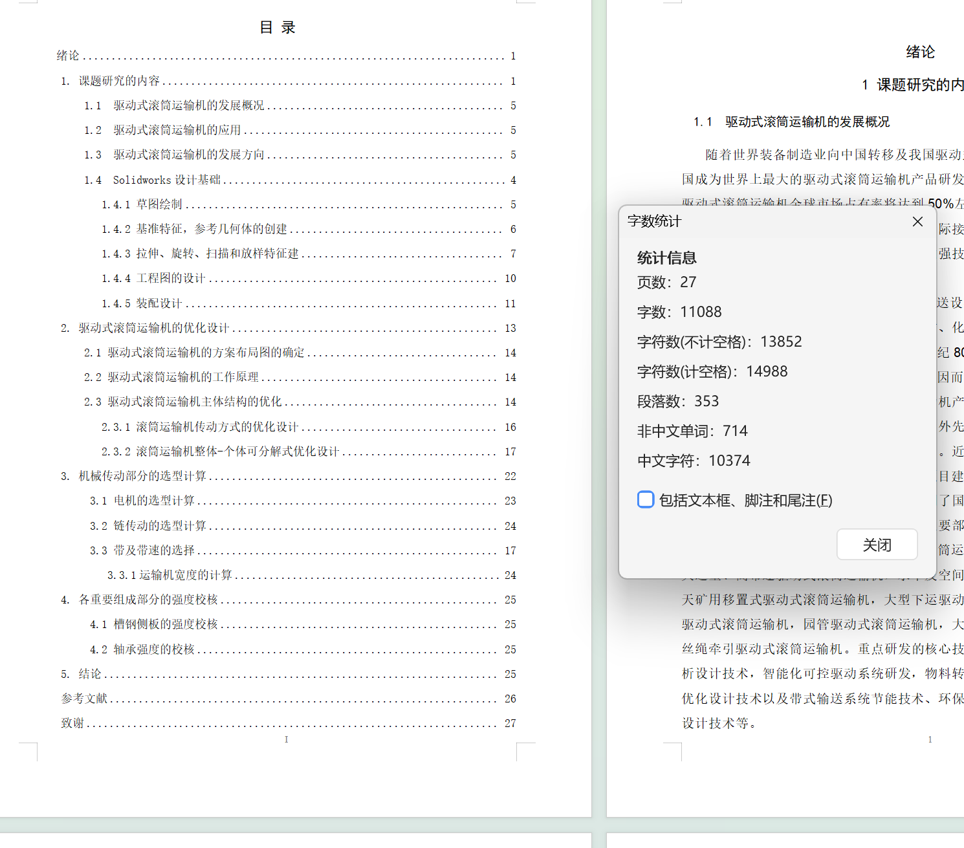Click the 字数: 11088 statistic text

pyautogui.click(x=679, y=311)
